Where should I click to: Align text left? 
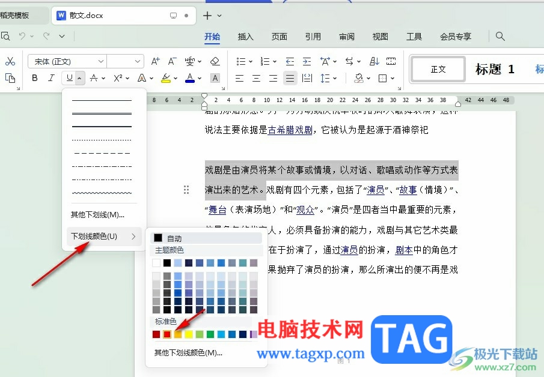239,78
